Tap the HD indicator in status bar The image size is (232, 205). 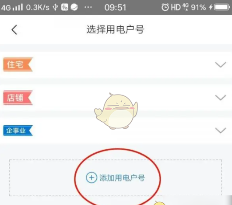click(176, 7)
